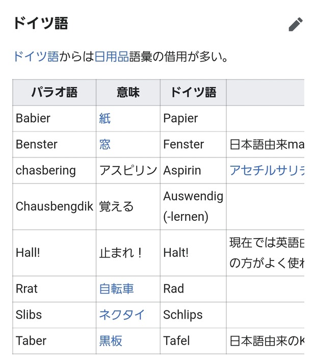
Task: Click the Schlips cell
Action: pyautogui.click(x=193, y=315)
